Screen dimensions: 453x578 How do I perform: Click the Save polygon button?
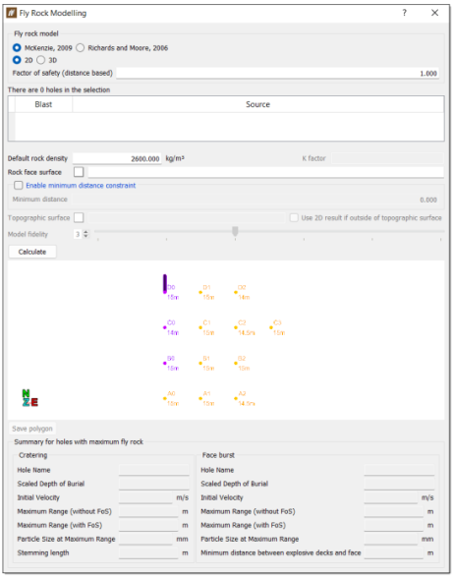click(32, 429)
